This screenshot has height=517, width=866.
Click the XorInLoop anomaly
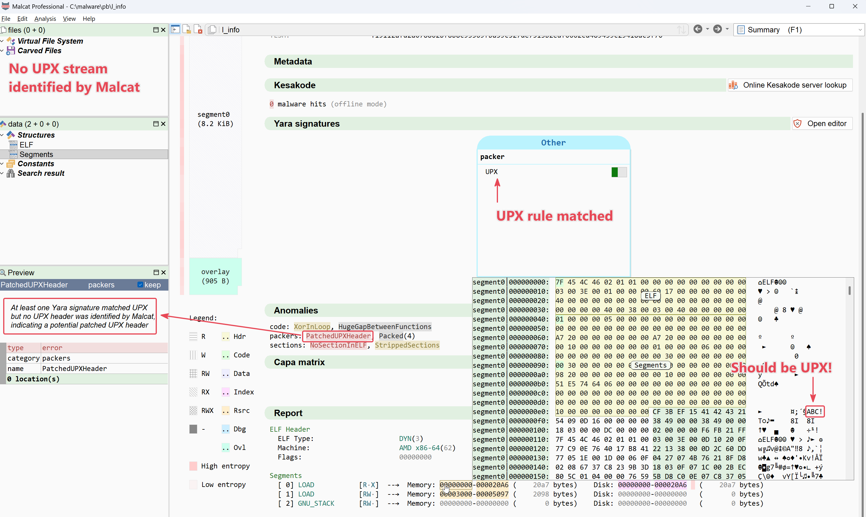point(312,326)
